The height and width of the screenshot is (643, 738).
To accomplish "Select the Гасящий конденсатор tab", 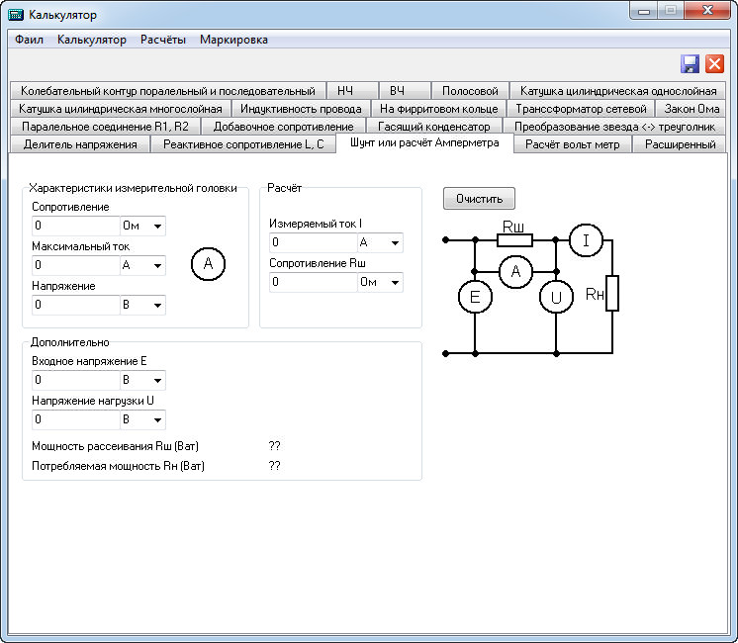I will (x=434, y=127).
